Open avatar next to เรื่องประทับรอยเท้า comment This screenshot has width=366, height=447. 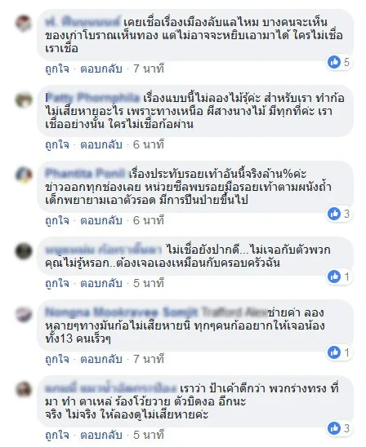coord(24,175)
